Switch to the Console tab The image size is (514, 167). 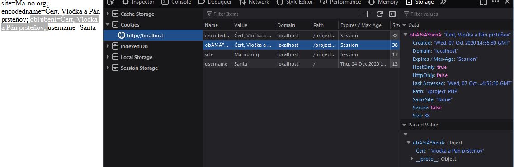(176, 2)
